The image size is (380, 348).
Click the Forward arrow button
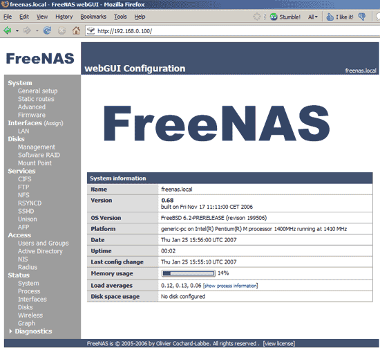[x=27, y=30]
